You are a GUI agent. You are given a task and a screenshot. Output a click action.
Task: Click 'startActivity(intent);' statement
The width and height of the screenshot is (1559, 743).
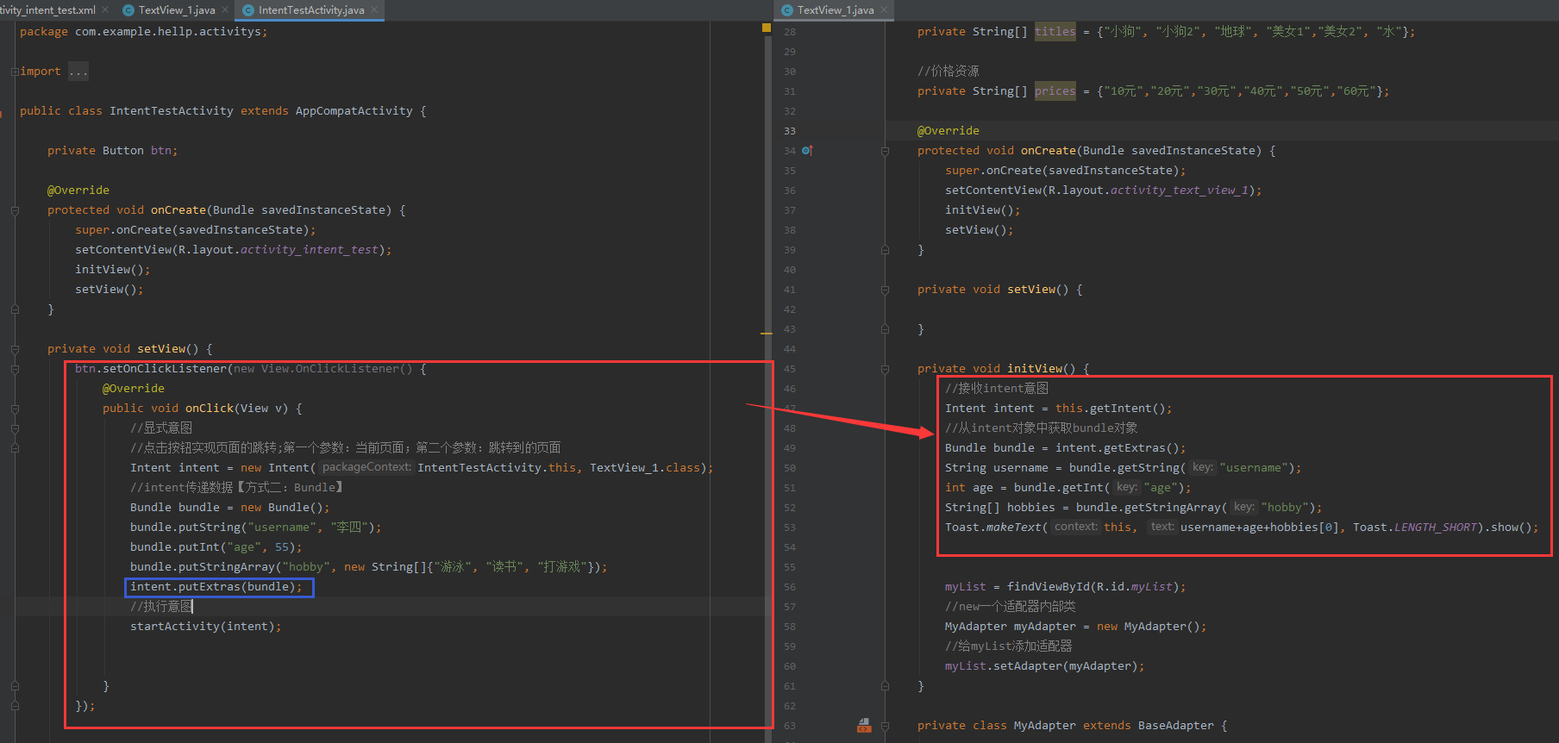click(x=205, y=627)
